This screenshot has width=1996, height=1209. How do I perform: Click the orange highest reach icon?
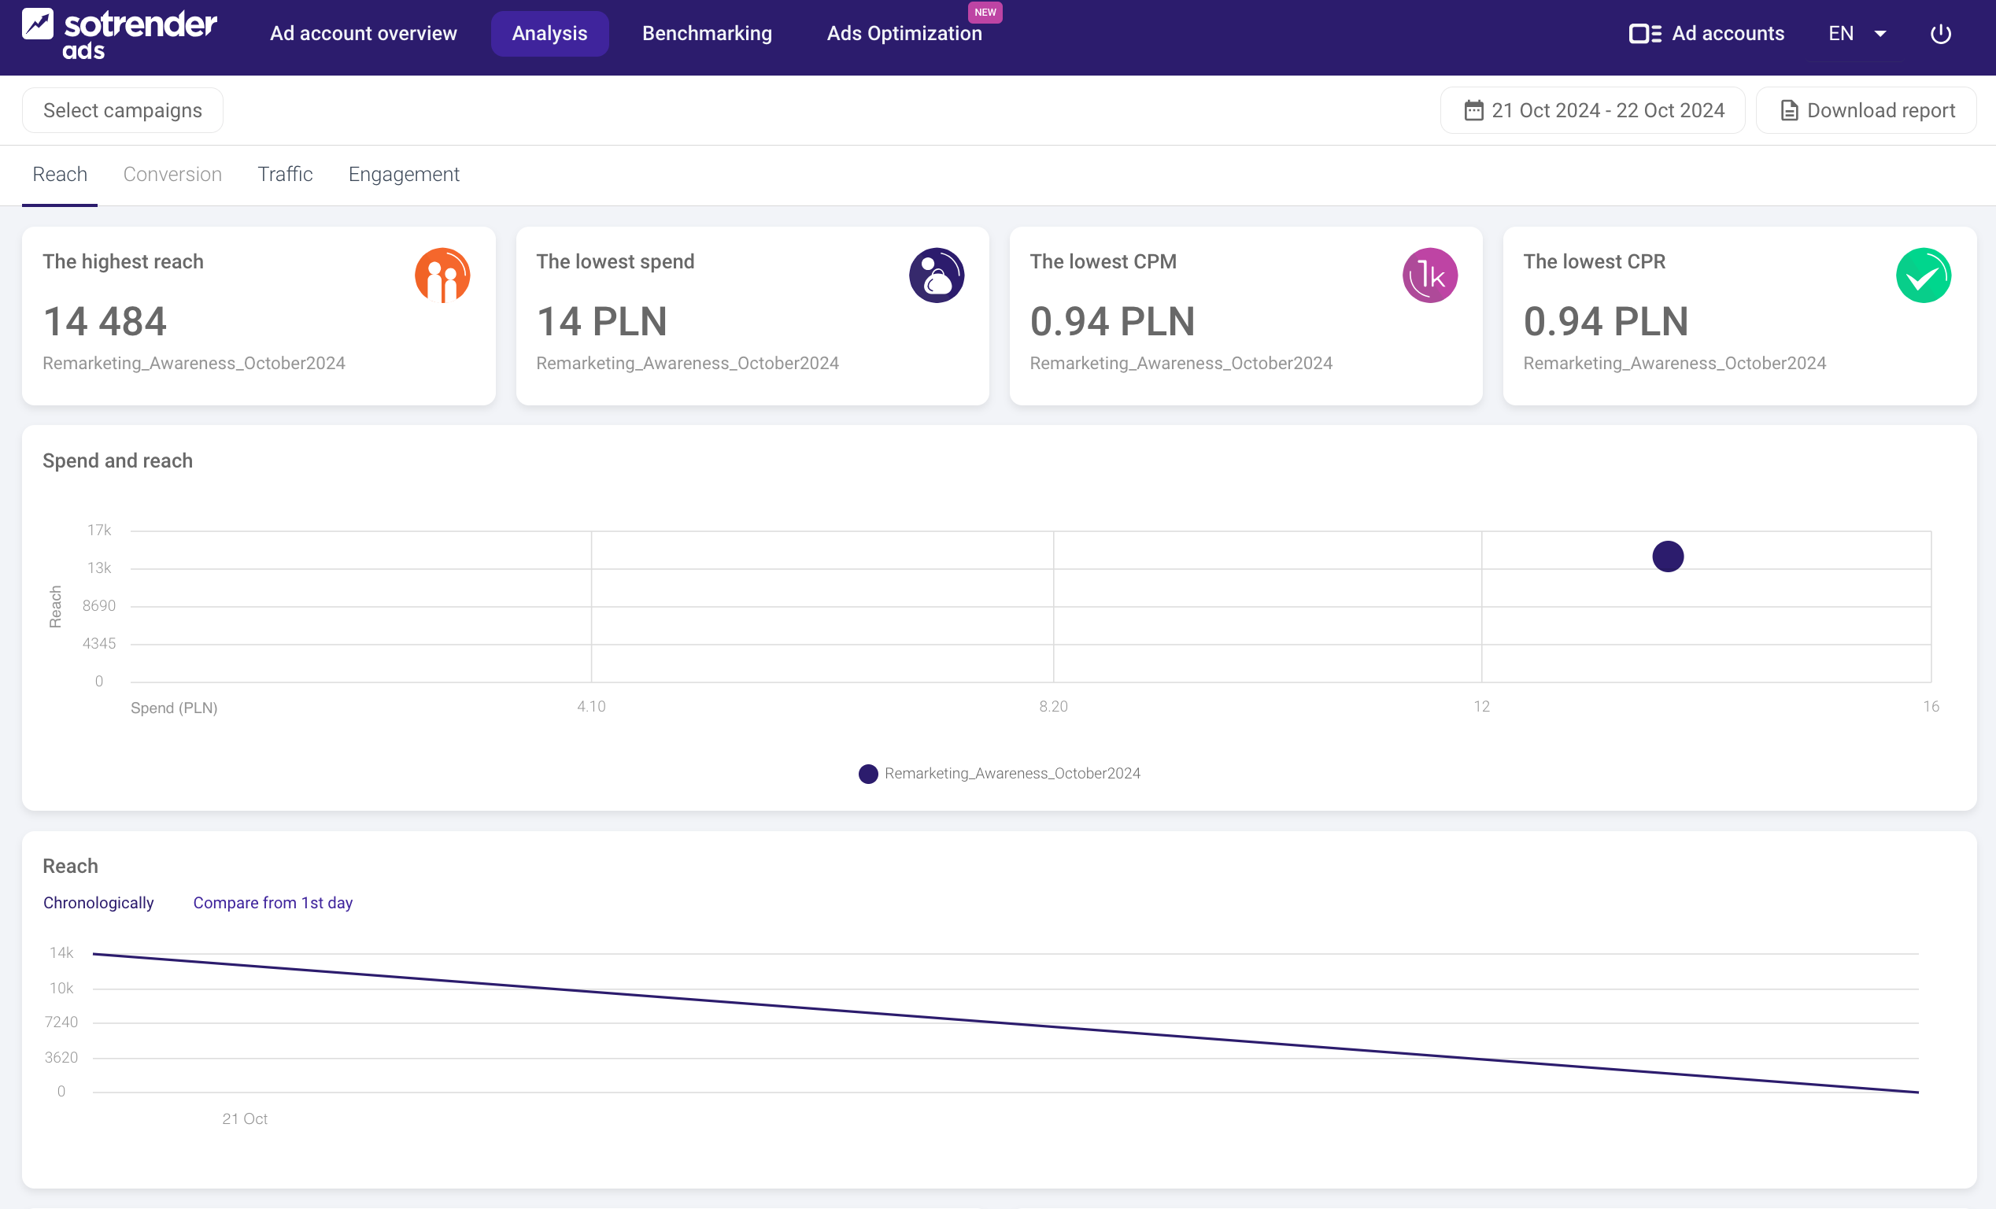(442, 275)
